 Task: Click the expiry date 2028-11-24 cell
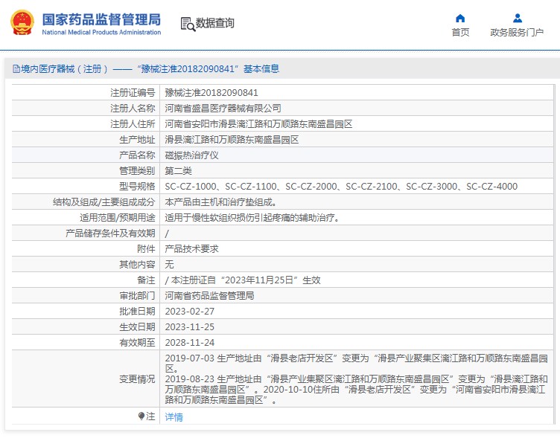(189, 343)
